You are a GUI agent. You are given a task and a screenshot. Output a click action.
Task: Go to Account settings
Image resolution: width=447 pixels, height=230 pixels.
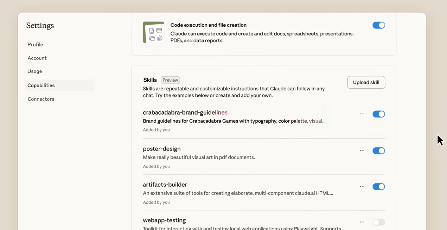pos(37,58)
